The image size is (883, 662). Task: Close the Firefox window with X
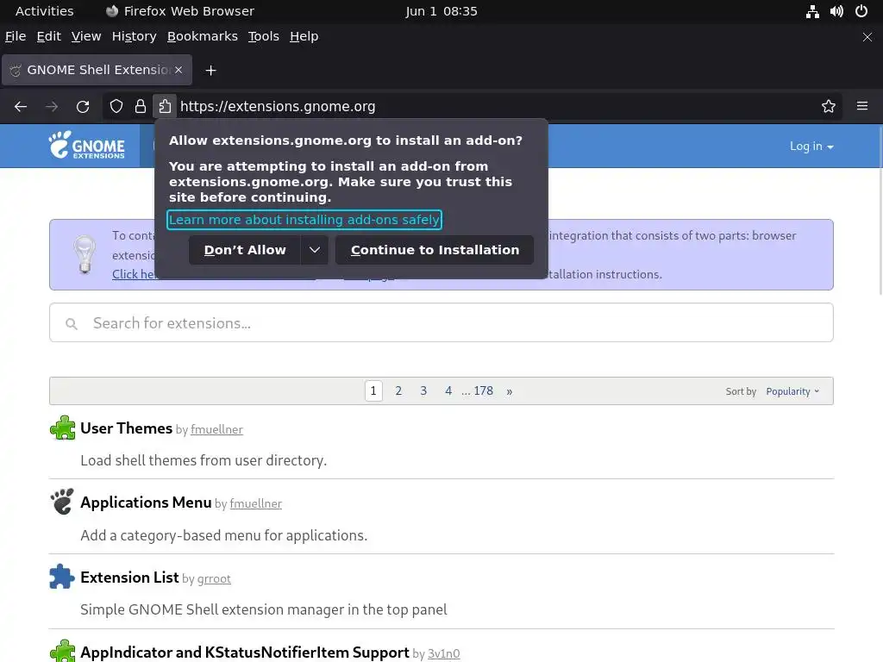867,37
